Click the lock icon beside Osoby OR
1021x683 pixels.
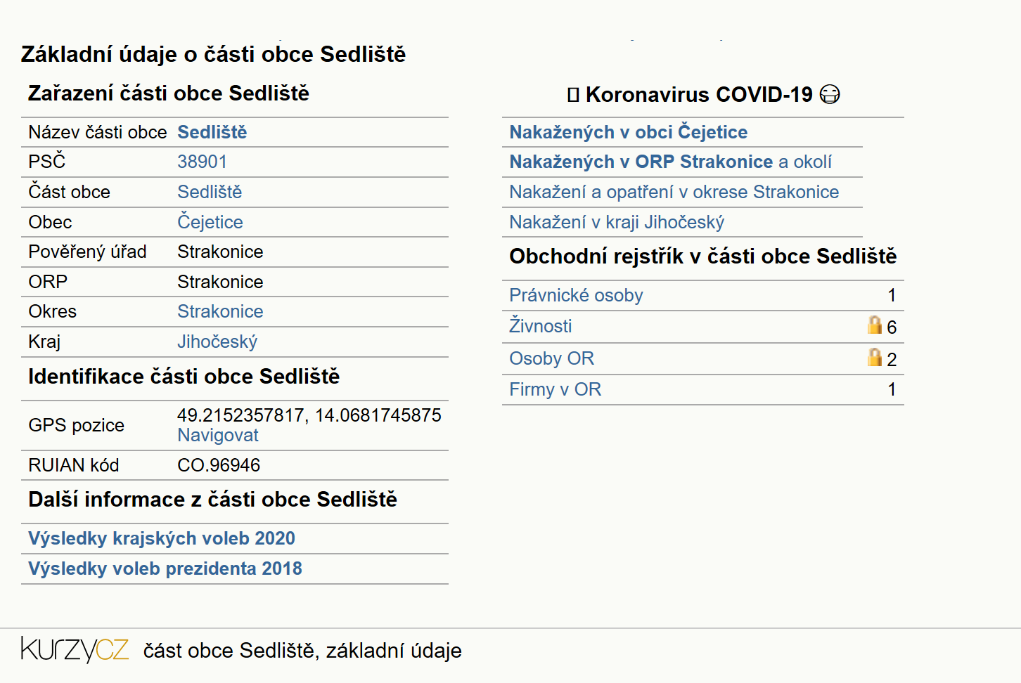click(874, 357)
